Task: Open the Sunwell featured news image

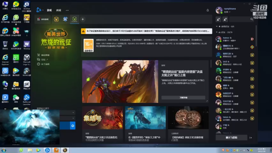Action: [x=120, y=81]
